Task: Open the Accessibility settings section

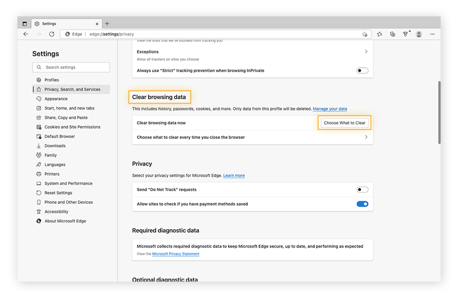Action: coord(39,211)
